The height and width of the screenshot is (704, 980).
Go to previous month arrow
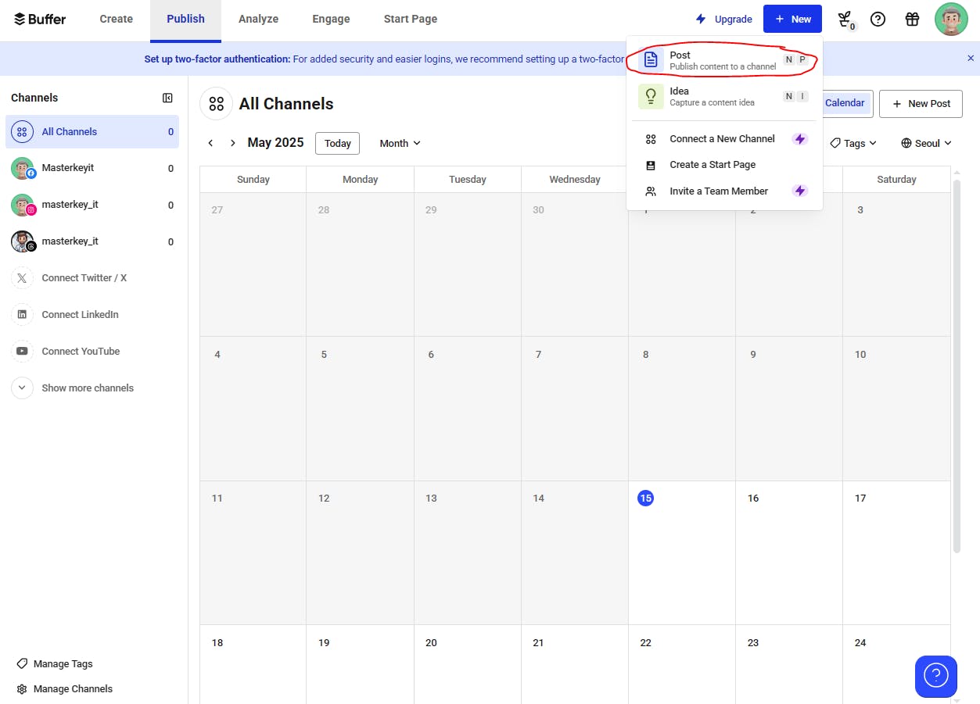(210, 143)
